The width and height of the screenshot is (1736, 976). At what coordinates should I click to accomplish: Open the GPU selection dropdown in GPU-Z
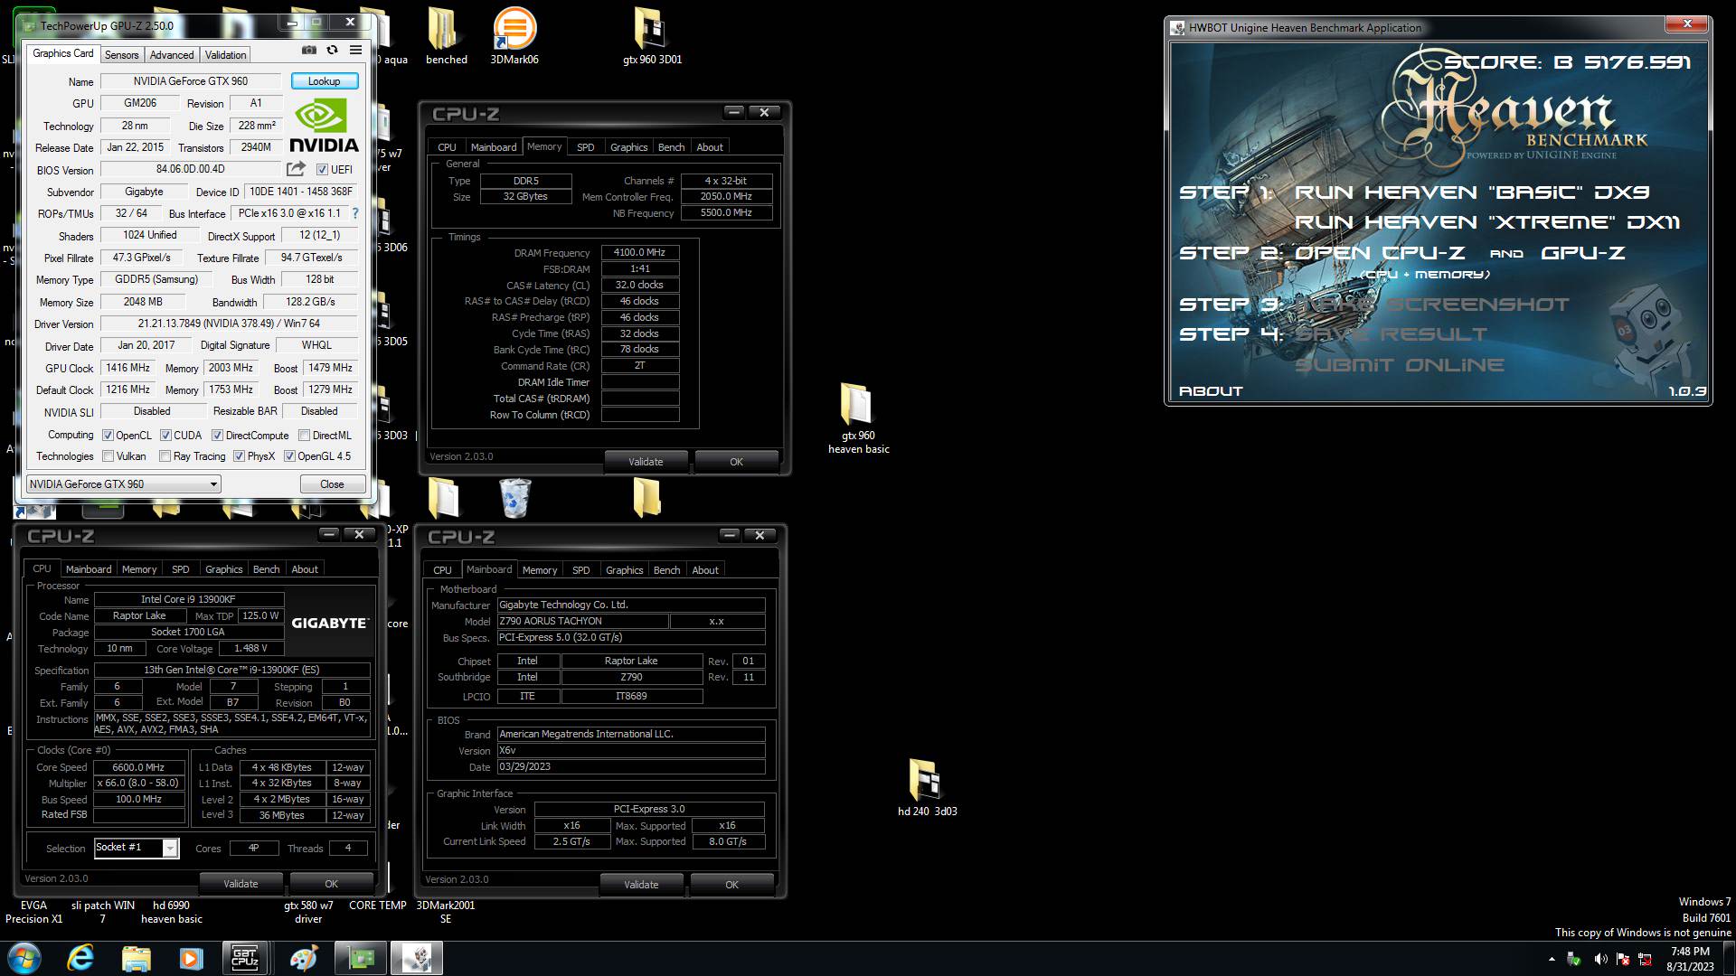124,484
